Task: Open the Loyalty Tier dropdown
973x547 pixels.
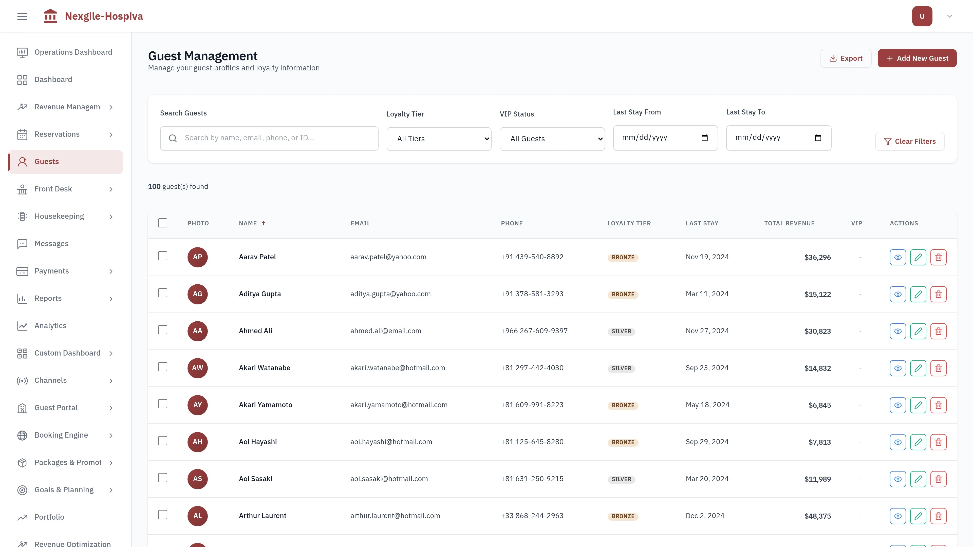Action: click(x=439, y=139)
